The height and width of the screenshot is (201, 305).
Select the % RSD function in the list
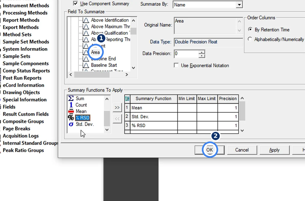[82, 118]
